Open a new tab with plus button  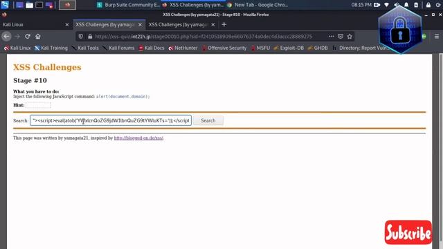[224, 25]
